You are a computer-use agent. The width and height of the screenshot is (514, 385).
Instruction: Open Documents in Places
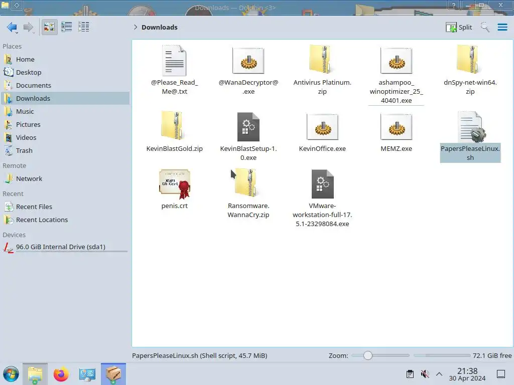65,85
